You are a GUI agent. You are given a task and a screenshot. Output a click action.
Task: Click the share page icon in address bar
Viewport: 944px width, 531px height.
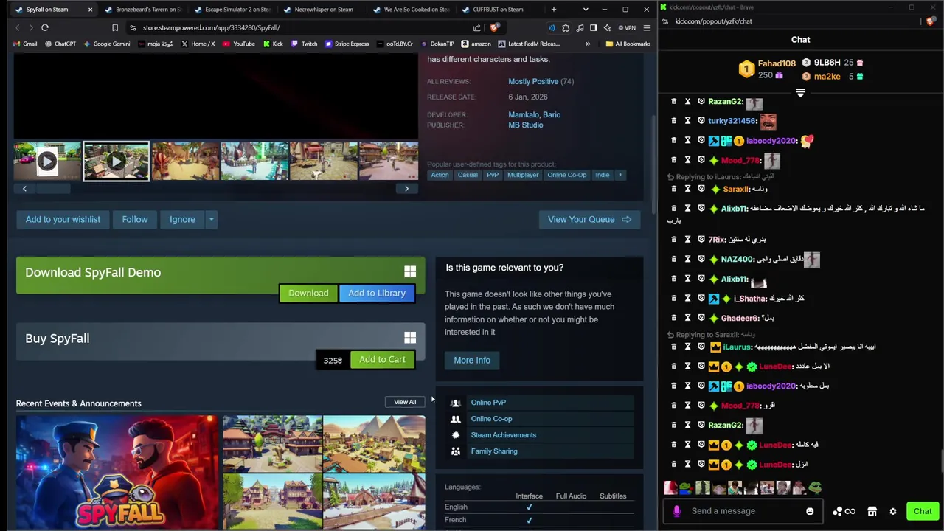[x=477, y=27]
